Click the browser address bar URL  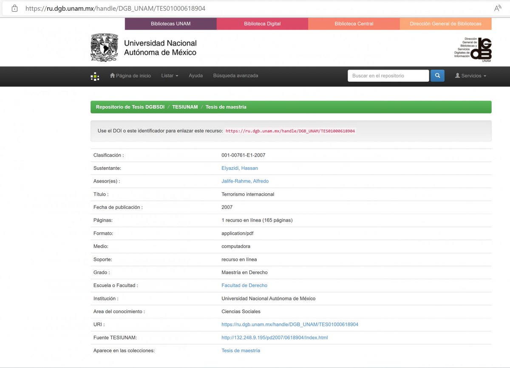[115, 8]
